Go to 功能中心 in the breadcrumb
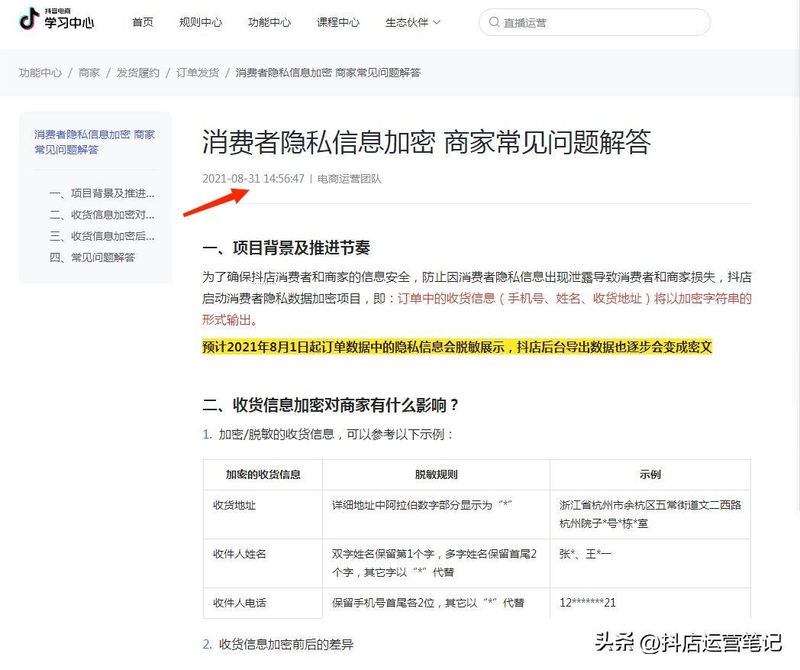Image resolution: width=800 pixels, height=670 pixels. [x=40, y=73]
